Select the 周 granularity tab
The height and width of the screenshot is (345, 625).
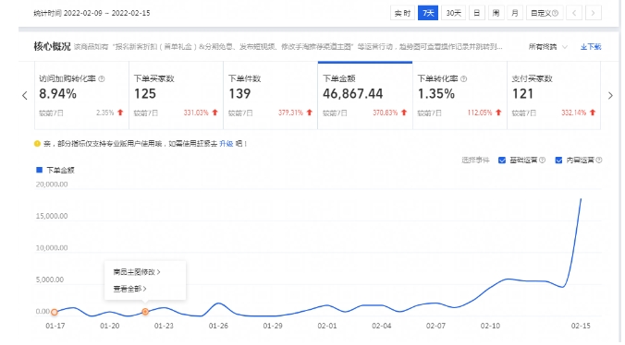pos(496,13)
